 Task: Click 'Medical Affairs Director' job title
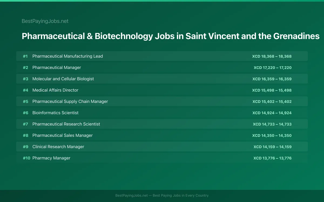55,90
